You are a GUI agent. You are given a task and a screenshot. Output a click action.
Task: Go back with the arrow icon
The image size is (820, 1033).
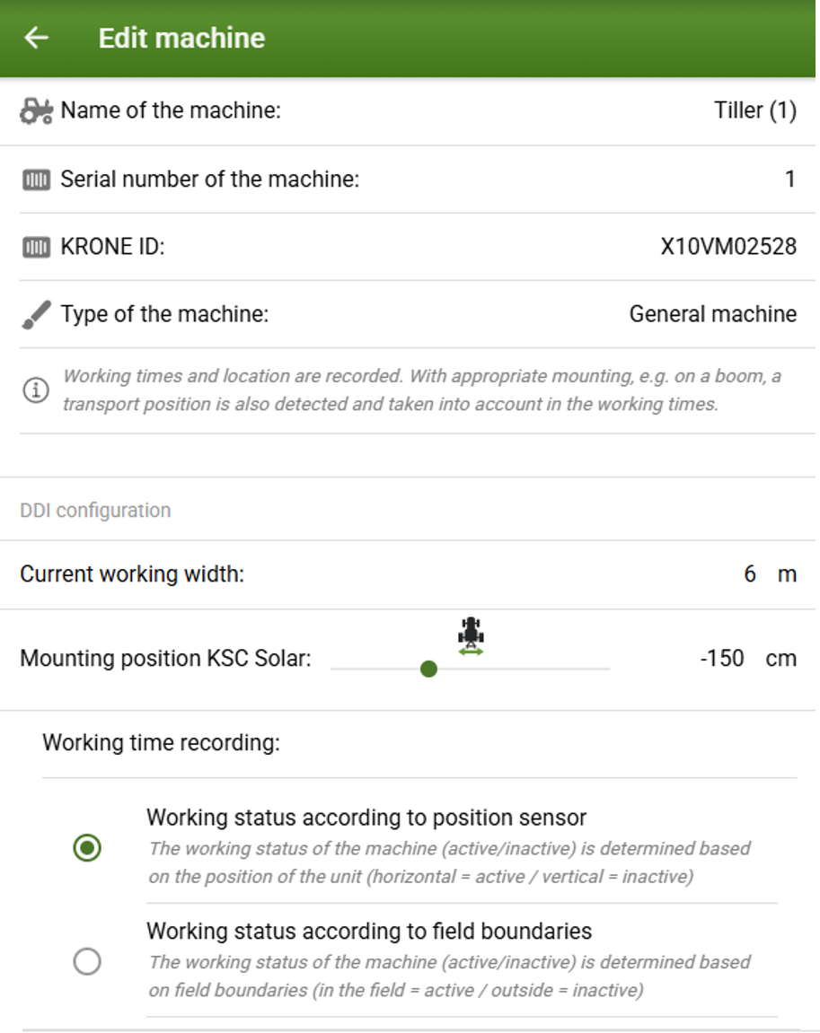[36, 38]
